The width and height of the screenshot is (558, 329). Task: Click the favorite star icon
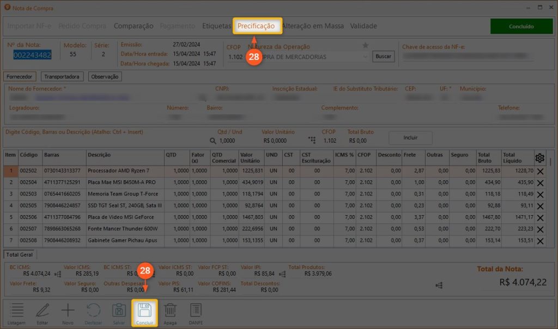click(366, 45)
